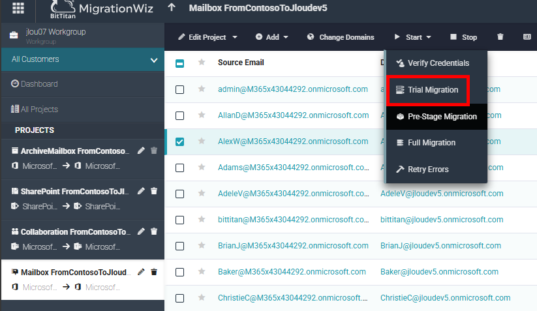The image size is (537, 311).
Task: Star the AdeleV@M365x43044292 row
Action: click(202, 193)
